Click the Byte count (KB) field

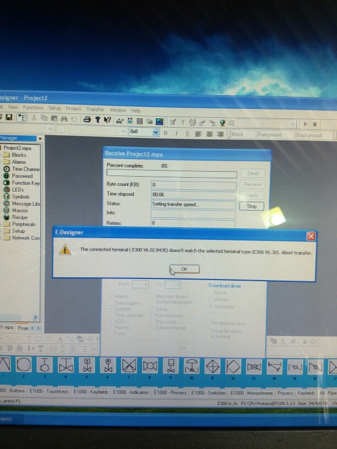click(x=194, y=185)
